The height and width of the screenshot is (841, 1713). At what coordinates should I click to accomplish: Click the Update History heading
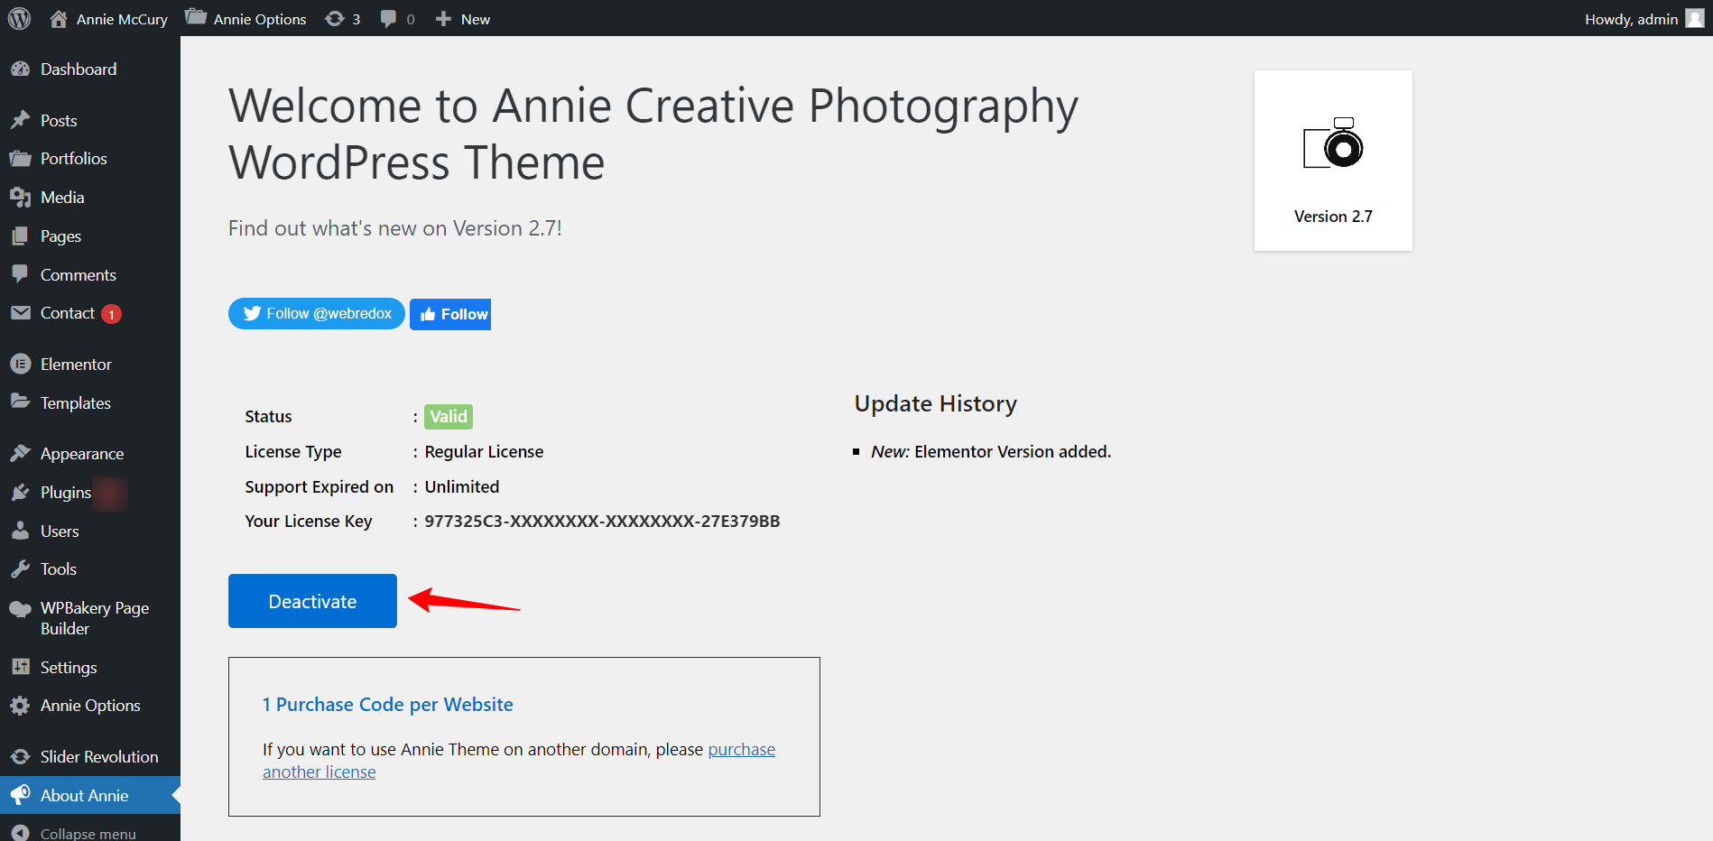[936, 403]
